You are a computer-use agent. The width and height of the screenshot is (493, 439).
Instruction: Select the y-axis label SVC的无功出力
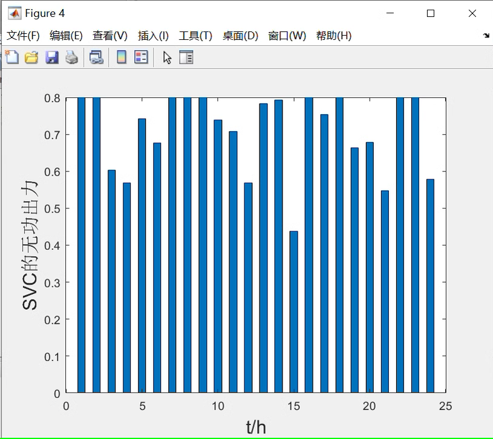[30, 245]
